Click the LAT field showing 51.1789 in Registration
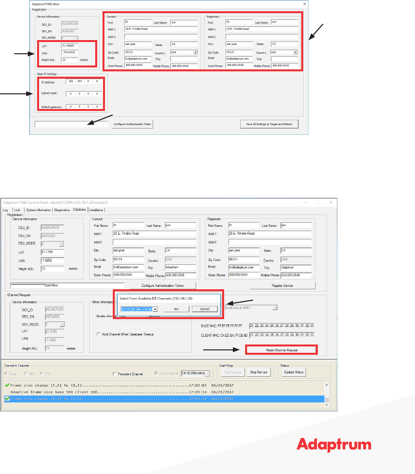This screenshot has height=474, width=415. point(52,252)
